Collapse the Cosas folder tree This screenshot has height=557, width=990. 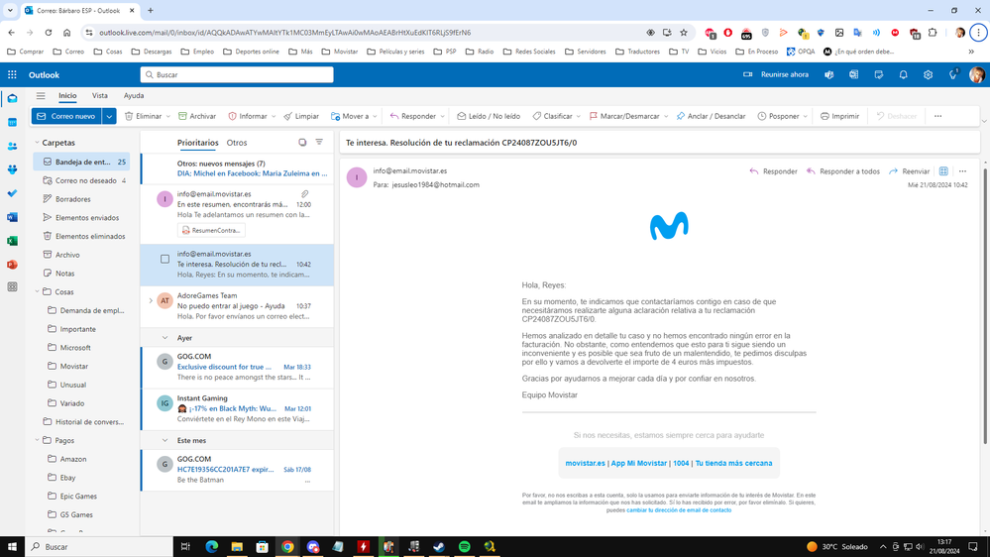tap(37, 291)
